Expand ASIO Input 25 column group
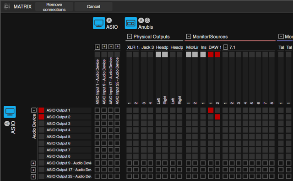293x181 pixels. click(x=117, y=47)
